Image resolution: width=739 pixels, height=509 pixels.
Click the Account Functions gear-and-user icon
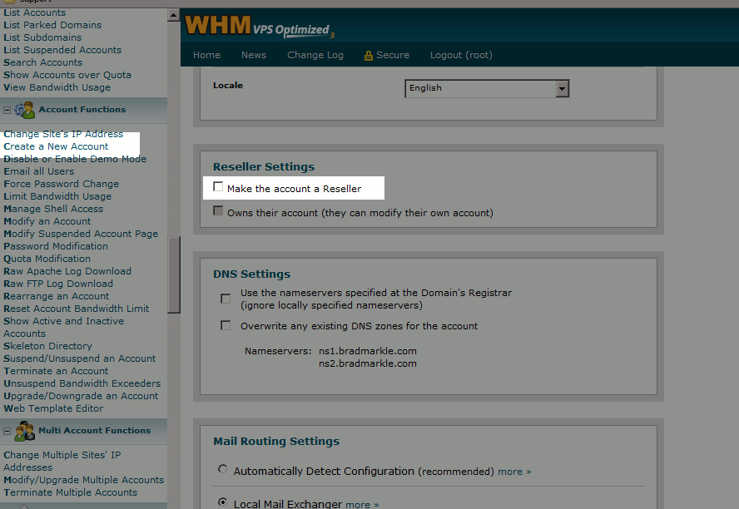[x=24, y=110]
